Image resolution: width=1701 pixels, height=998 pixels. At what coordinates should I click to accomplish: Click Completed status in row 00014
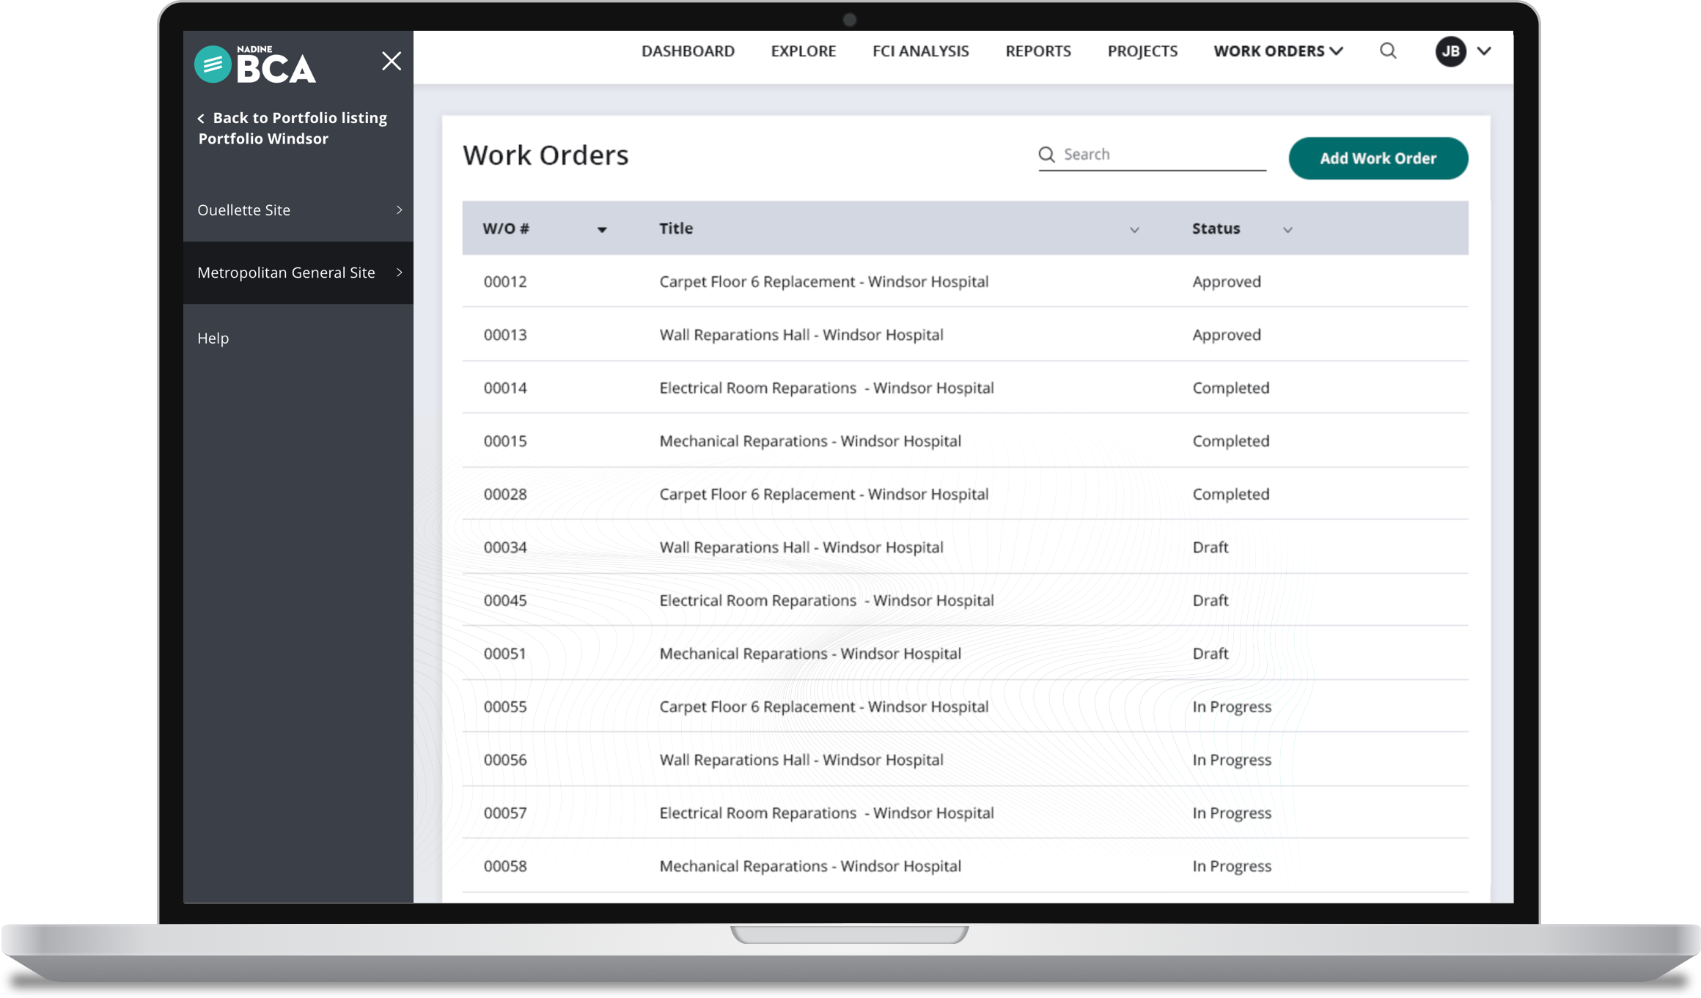pos(1230,388)
